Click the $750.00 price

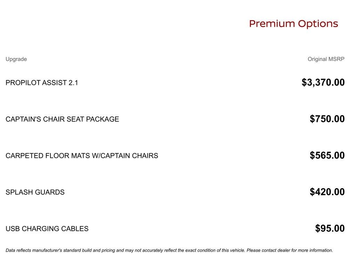tap(327, 119)
